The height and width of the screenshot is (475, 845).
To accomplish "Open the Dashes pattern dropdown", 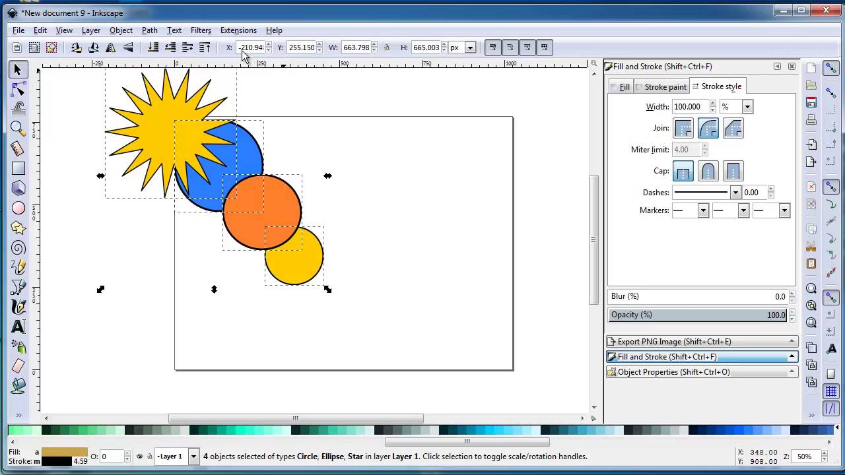I will click(x=735, y=192).
